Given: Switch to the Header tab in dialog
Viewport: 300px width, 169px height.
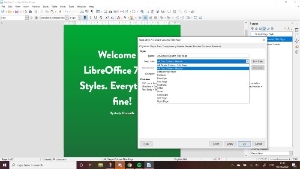Looking at the screenshot, I should coord(180,46).
